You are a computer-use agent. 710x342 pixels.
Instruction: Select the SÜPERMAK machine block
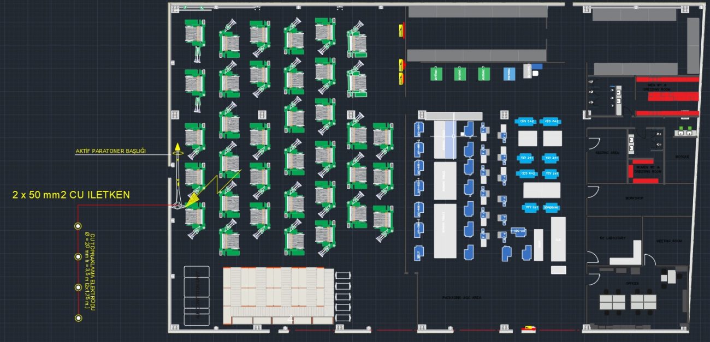(x=551, y=207)
